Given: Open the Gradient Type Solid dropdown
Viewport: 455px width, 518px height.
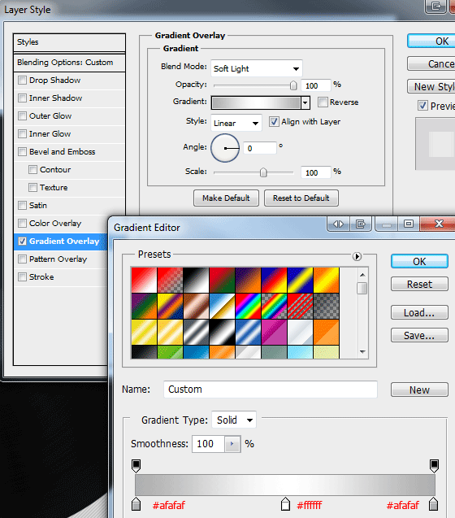Looking at the screenshot, I should (x=234, y=420).
